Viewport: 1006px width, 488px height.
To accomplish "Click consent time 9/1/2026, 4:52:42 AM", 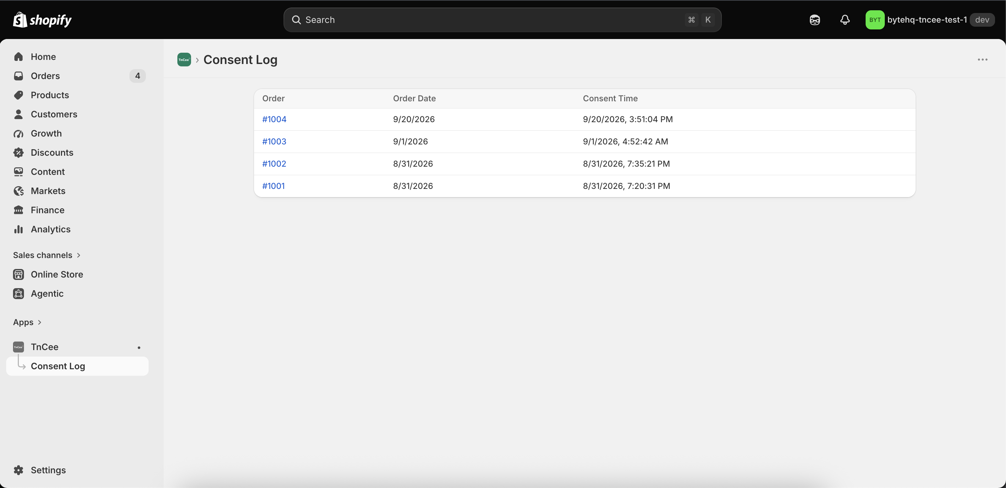I will (x=625, y=141).
